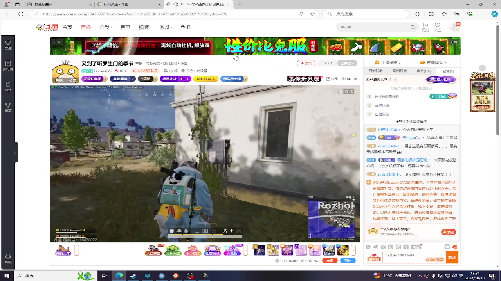Open the 排行榜 ranking sidebar icon

coord(8,66)
